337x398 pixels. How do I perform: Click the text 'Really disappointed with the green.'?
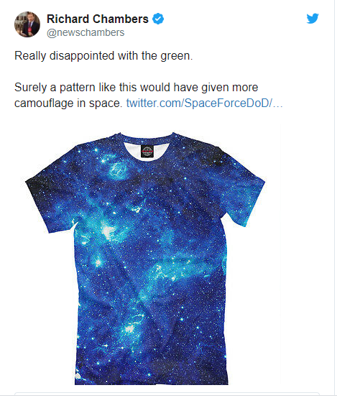pos(103,56)
